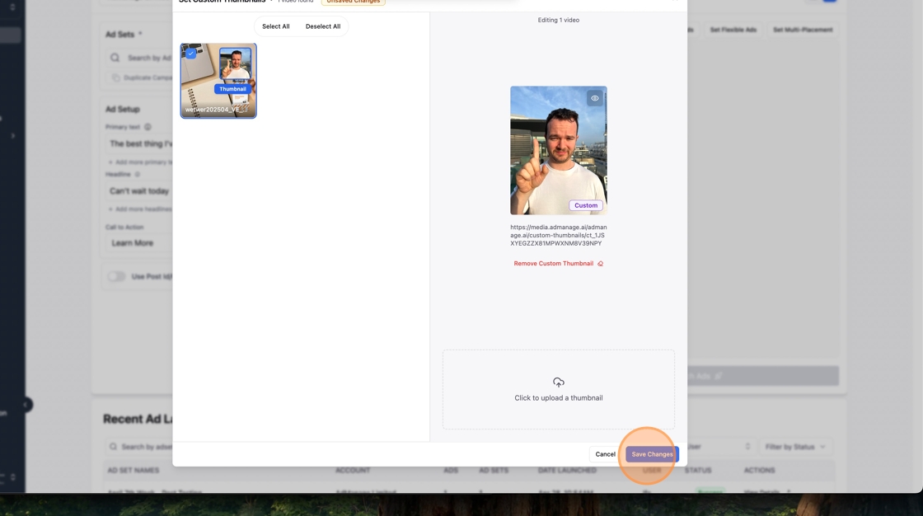Cancel the thumbnail dialog
Screen dimensions: 923x516
(x=605, y=454)
